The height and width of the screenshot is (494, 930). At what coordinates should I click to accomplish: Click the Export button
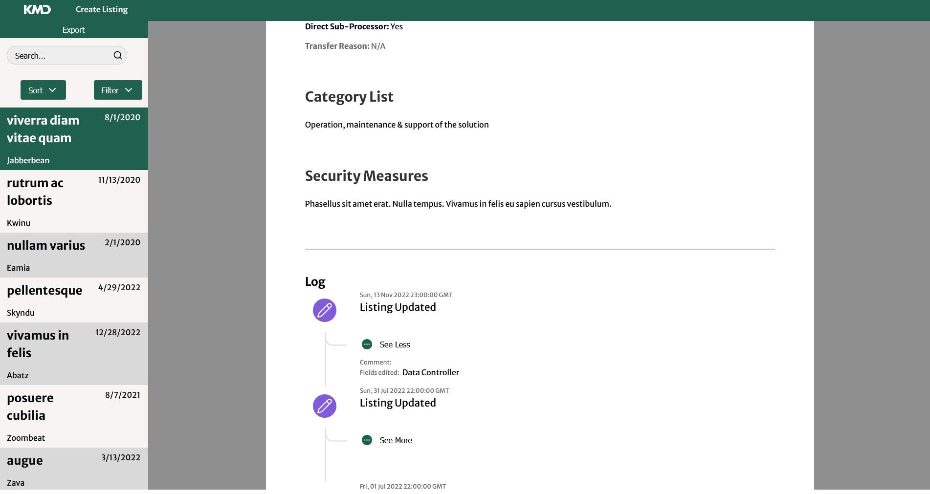[74, 30]
